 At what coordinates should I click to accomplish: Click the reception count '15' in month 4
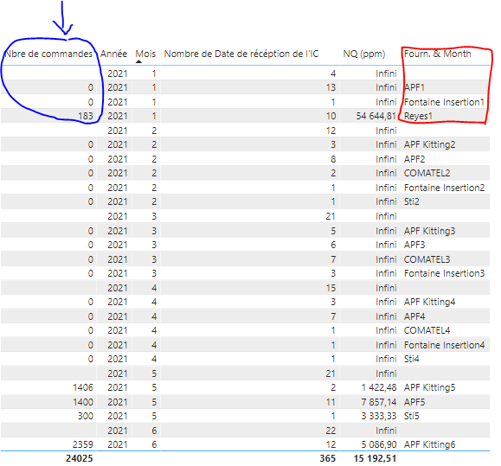[x=331, y=288]
